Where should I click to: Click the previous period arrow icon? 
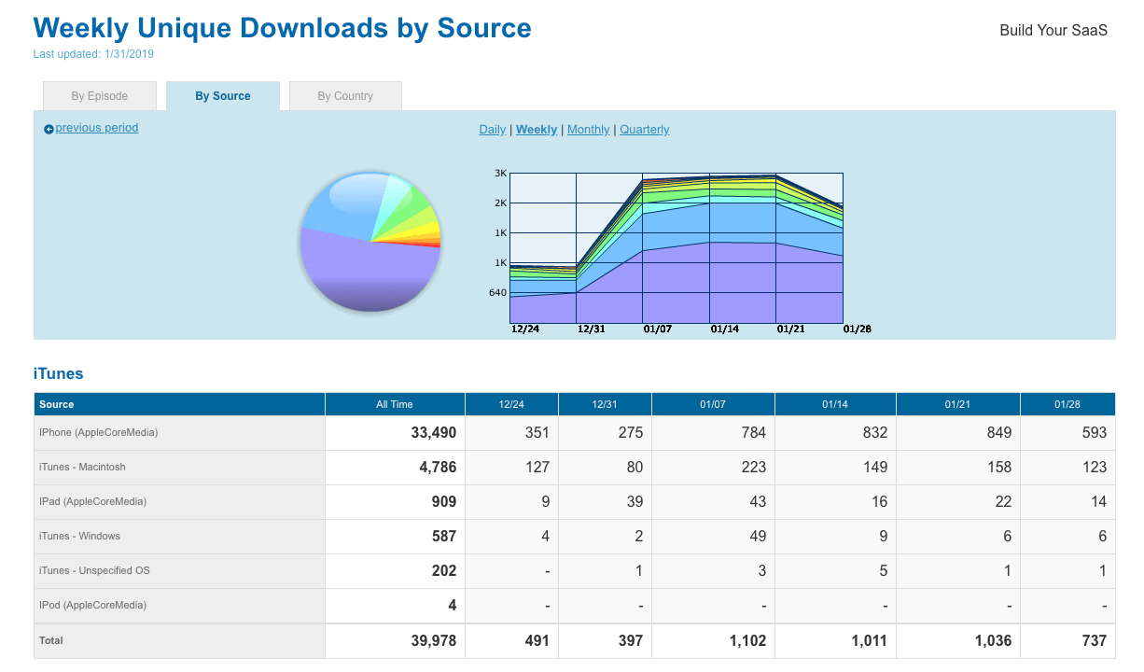pyautogui.click(x=49, y=129)
